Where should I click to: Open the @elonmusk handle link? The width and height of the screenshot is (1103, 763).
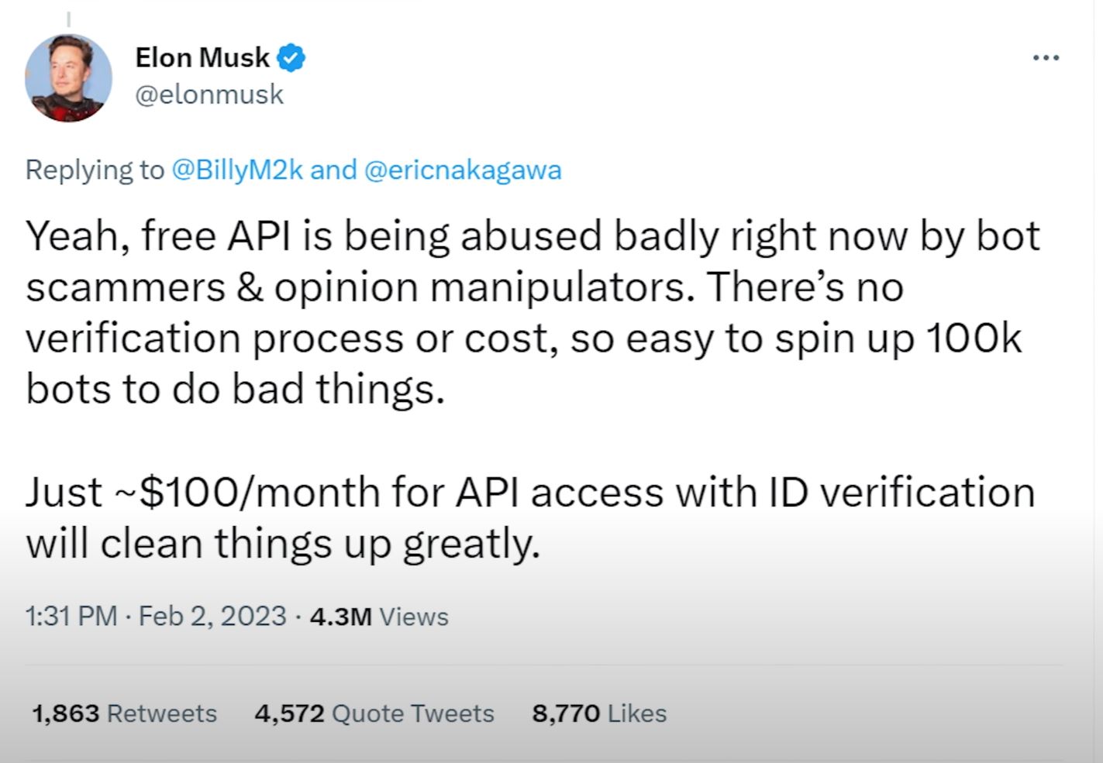pos(209,95)
